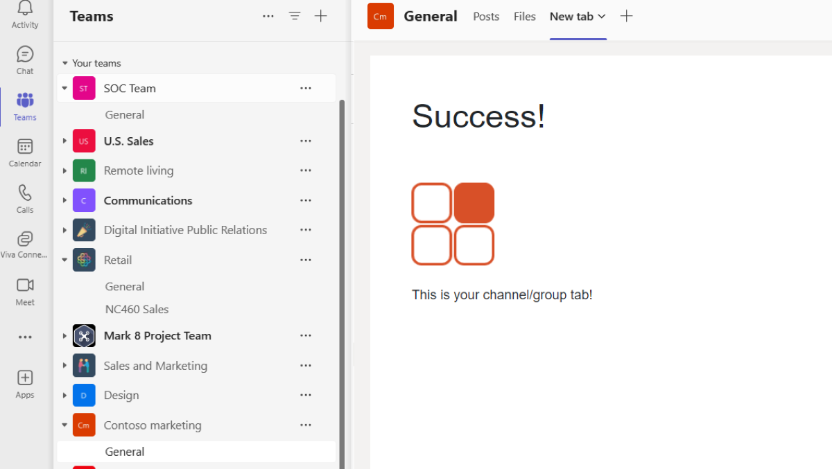Add a new tab with the plus button
Screen dimensions: 832x469
[x=626, y=16]
